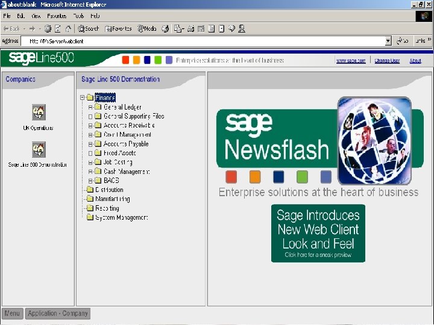Open the address bar dropdown arrow

coord(388,41)
